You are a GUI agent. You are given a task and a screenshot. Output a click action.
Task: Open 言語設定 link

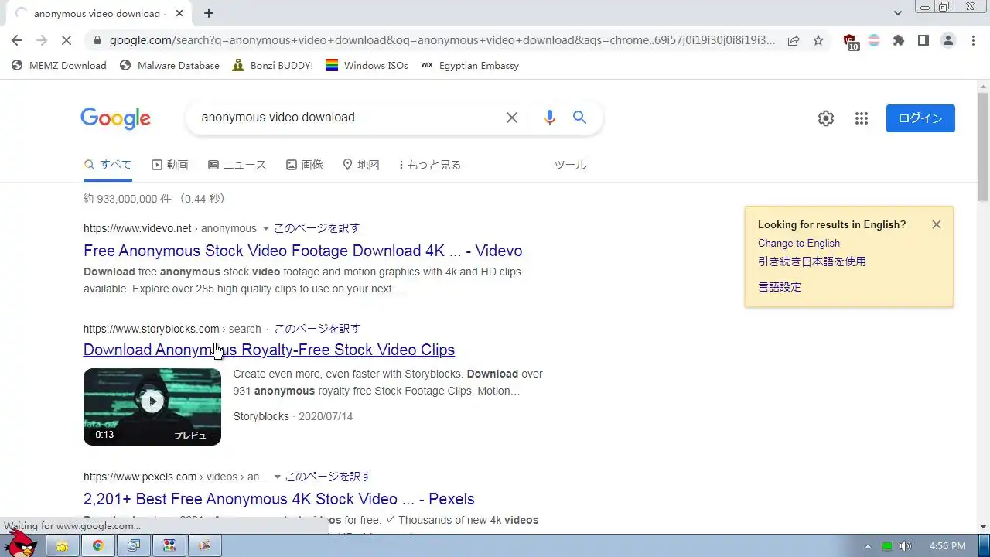(x=780, y=287)
